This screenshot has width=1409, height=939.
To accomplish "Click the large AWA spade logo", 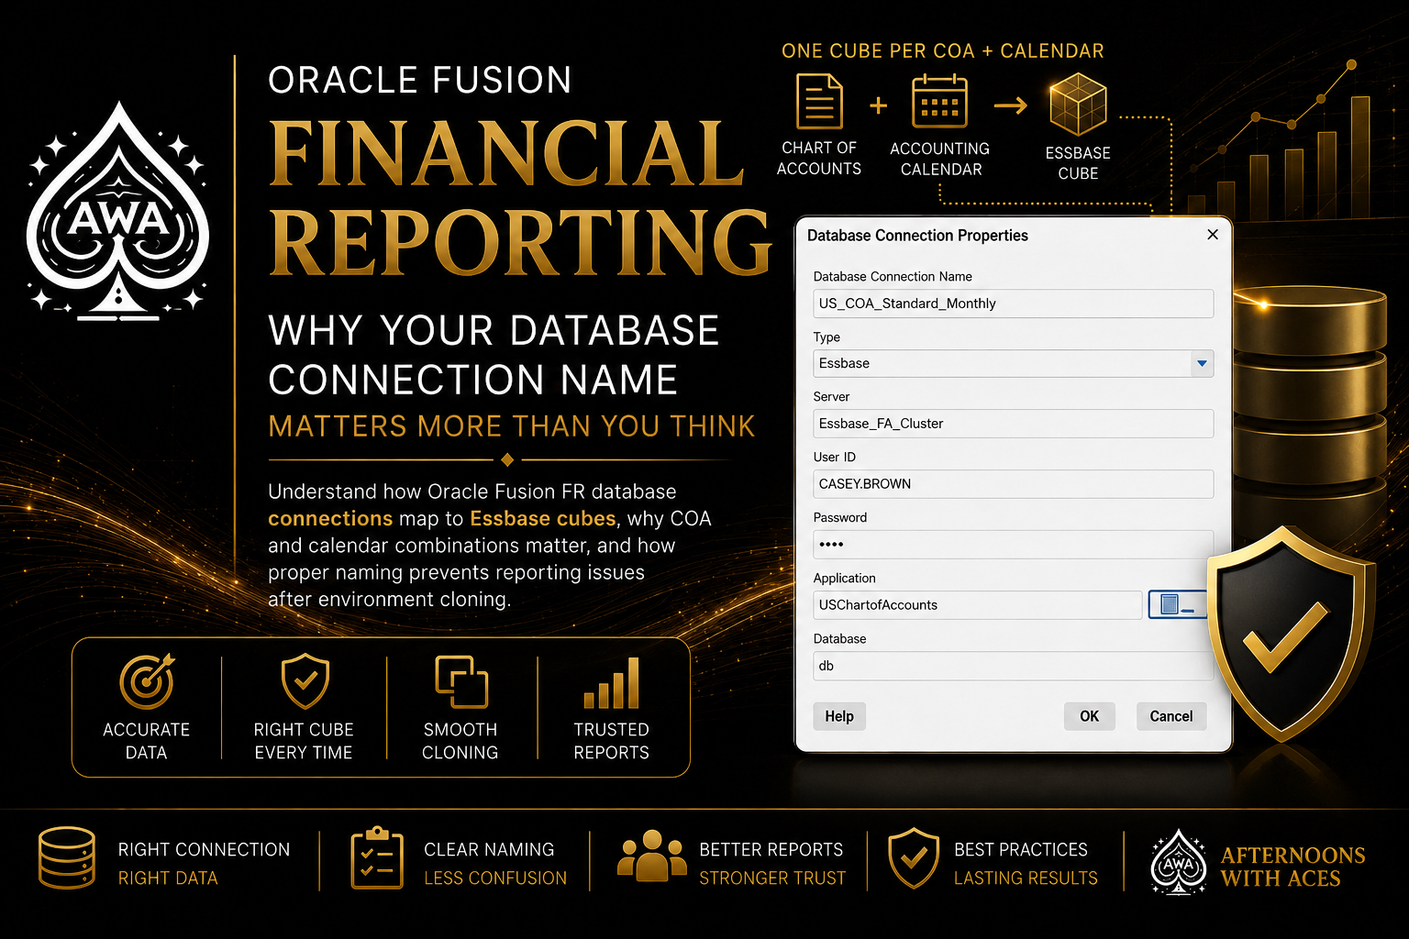I will point(117,212).
